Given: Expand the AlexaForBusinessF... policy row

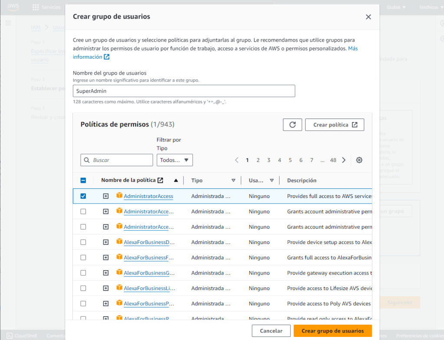Looking at the screenshot, I should 105,257.
